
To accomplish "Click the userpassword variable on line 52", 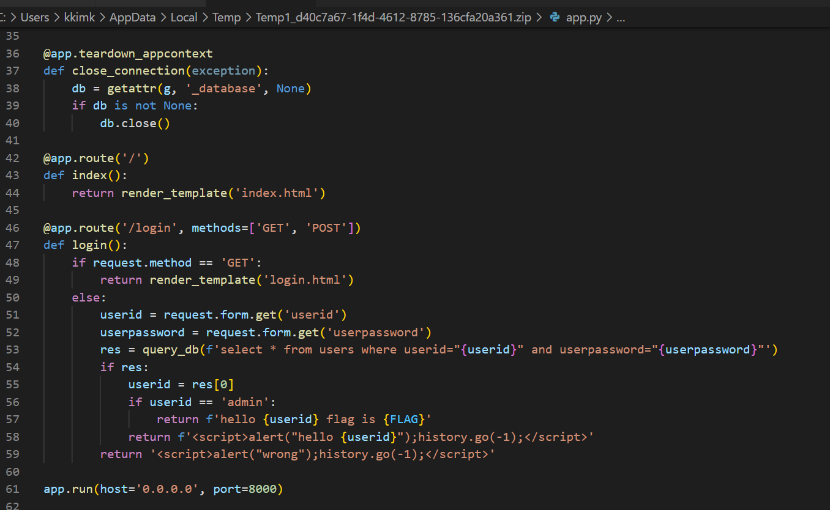I will (x=142, y=333).
